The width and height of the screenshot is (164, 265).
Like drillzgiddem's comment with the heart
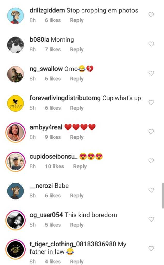tap(151, 15)
